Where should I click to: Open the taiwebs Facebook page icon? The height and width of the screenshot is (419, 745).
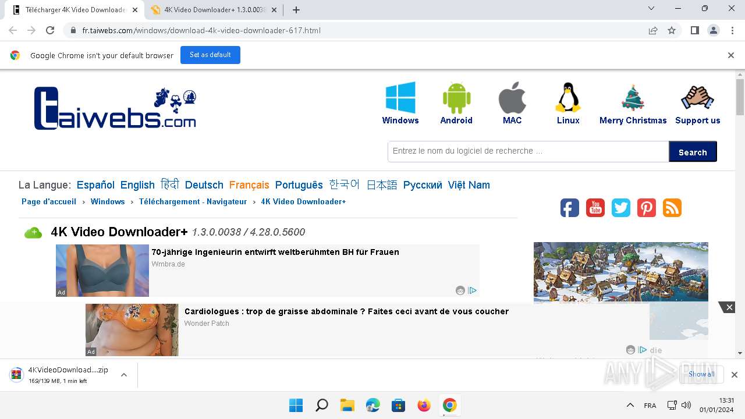[x=570, y=208]
